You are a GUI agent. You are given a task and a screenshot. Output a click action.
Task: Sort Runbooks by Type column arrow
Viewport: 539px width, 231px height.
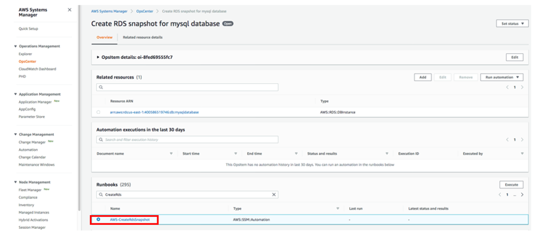click(338, 208)
